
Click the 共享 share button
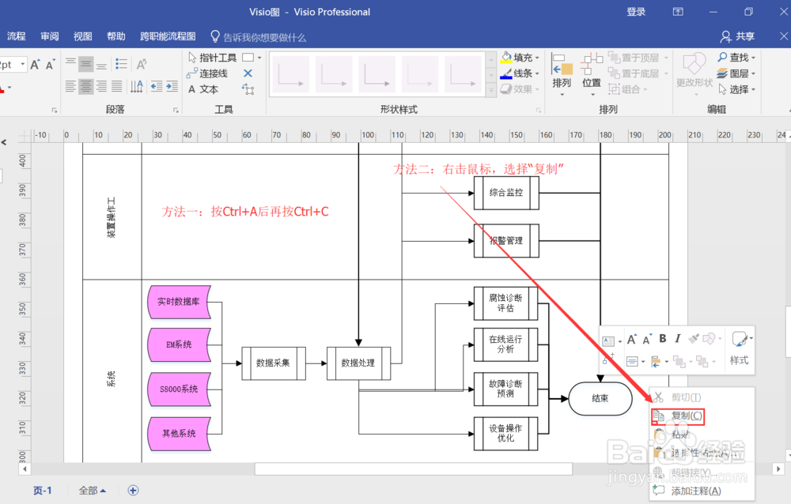click(x=737, y=36)
